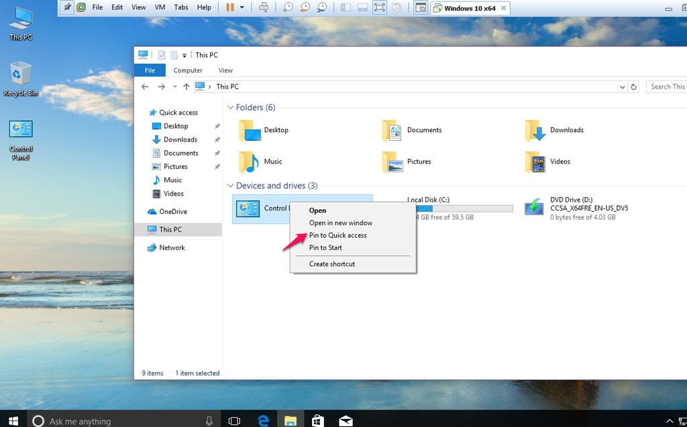Open the VMware Edit menu
Image resolution: width=687 pixels, height=427 pixels.
117,7
